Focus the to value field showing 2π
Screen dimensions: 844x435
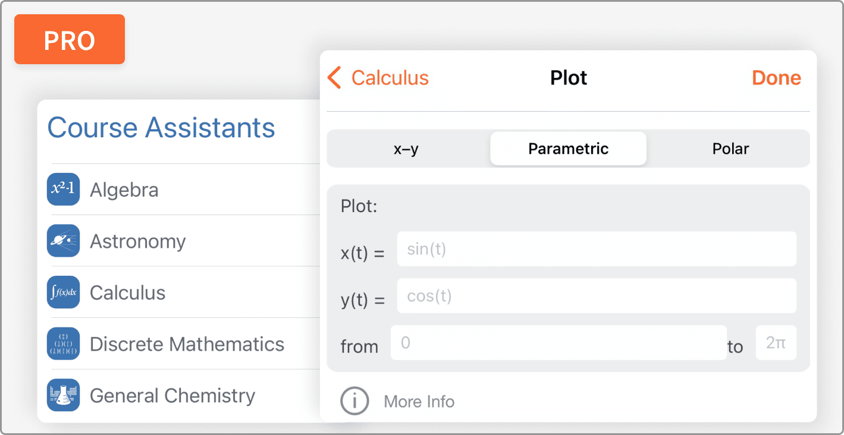pyautogui.click(x=776, y=343)
